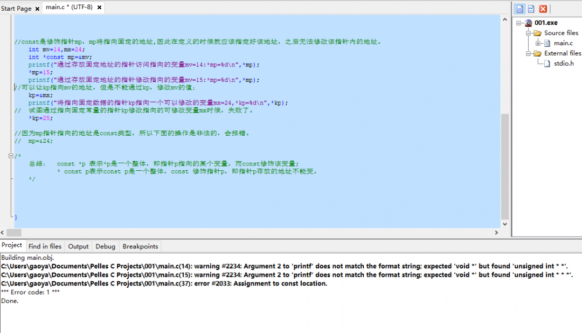Click the main.c(37) error #2033 line
Screen dimensions: 582x333
[164, 283]
